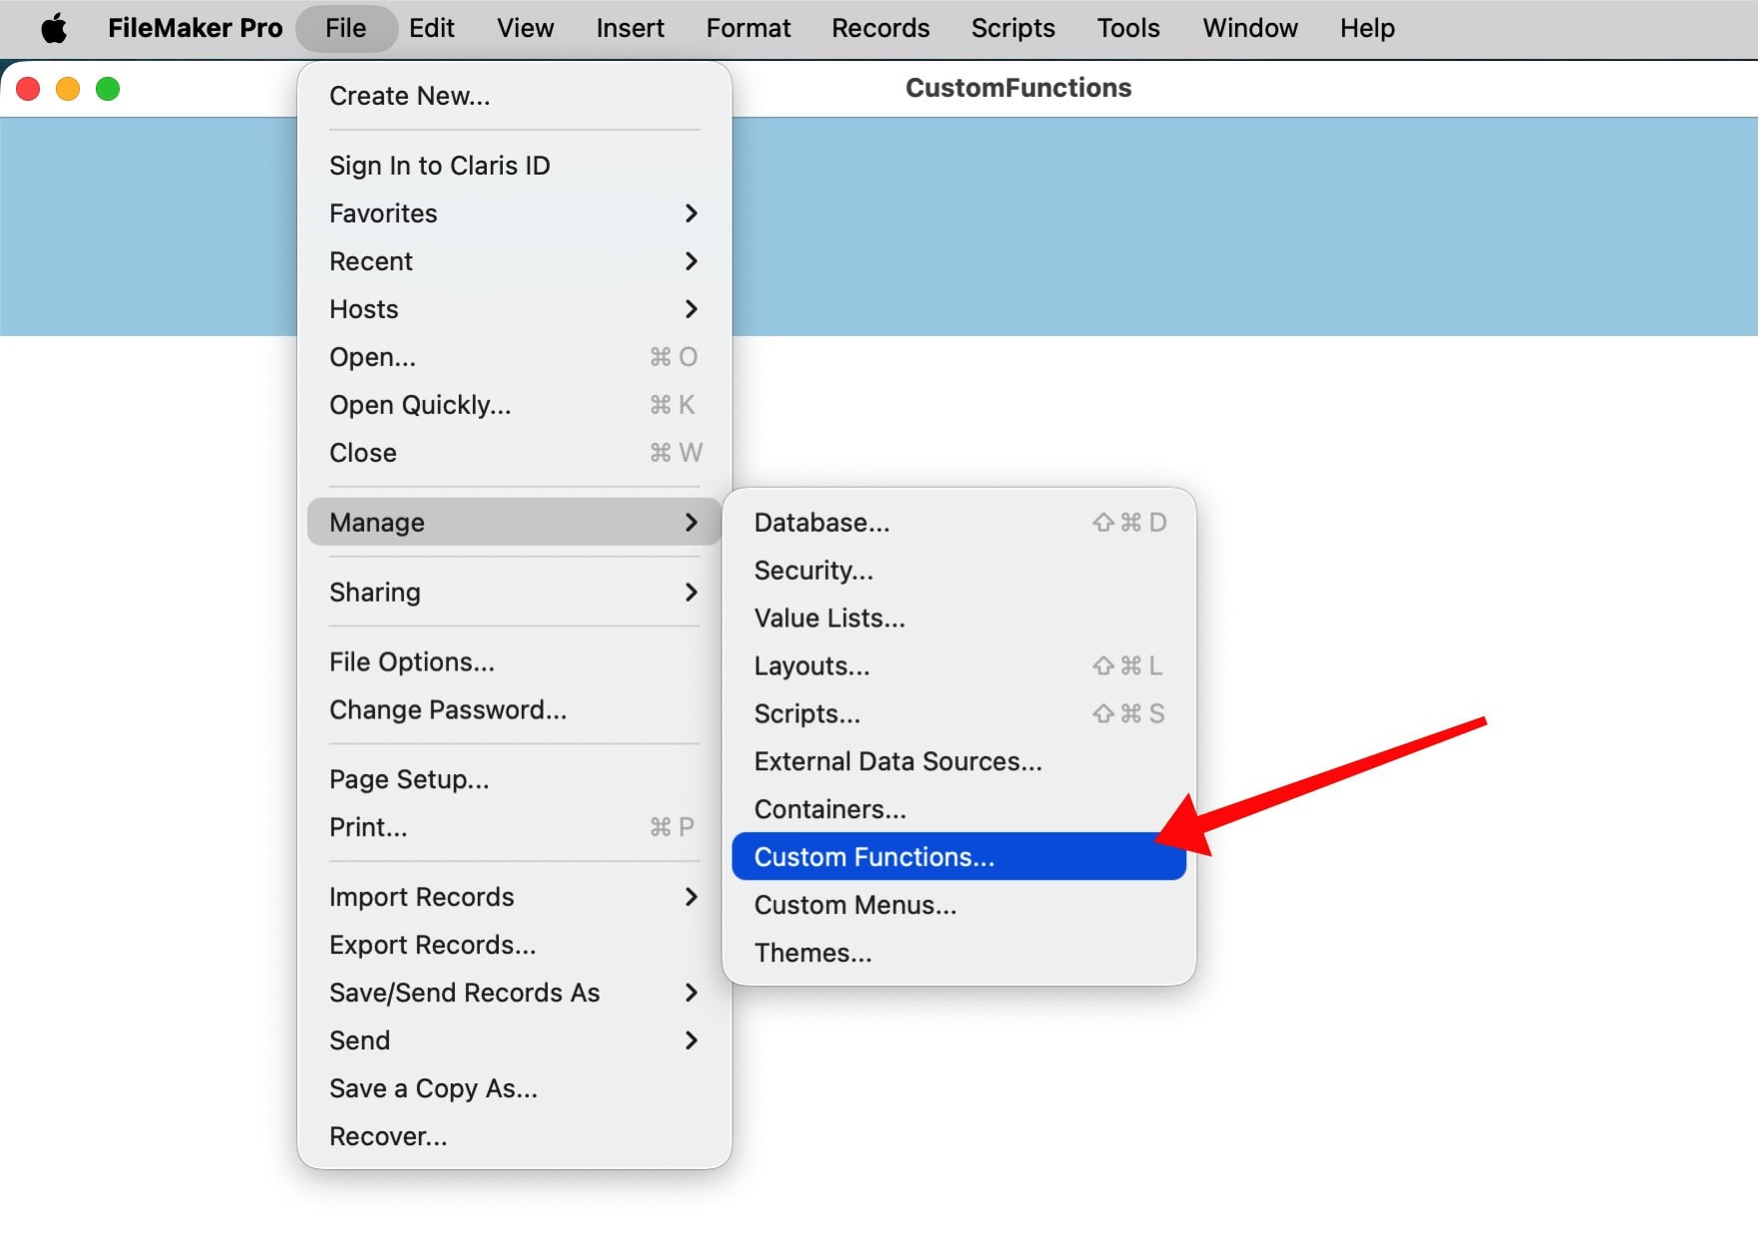Open Manage Database... dialog
The height and width of the screenshot is (1235, 1760).
click(959, 523)
